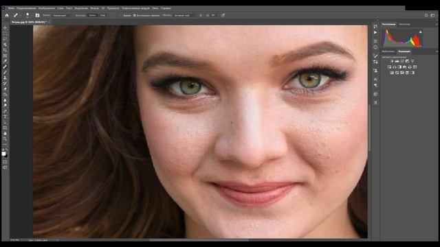Switch to the Navigator tab
The height and width of the screenshot is (247, 440).
point(404,25)
